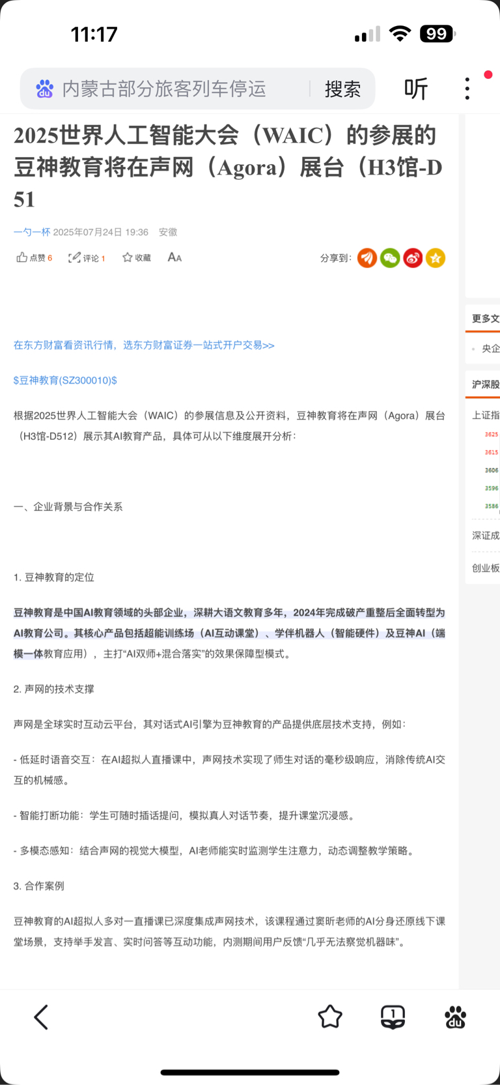Tap the highlighted paragraph 豆神教育是中国AI教育领域的头部企业
Image resolution: width=500 pixels, height=1085 pixels.
coord(230,633)
